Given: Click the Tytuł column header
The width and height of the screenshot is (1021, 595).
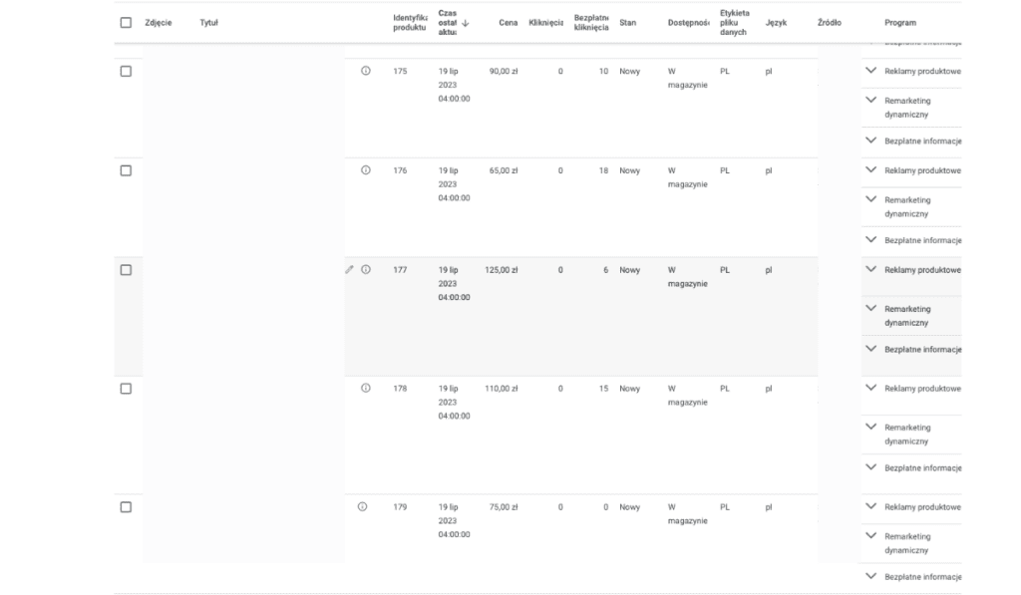Looking at the screenshot, I should [209, 22].
